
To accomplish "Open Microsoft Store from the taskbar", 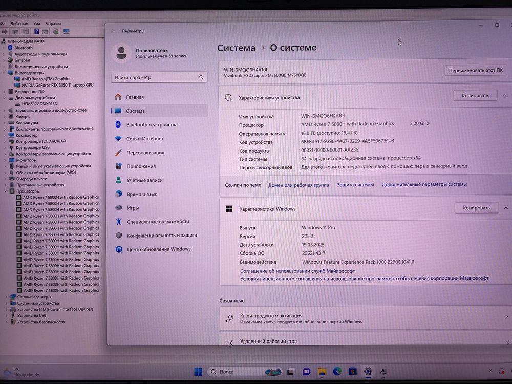I will point(353,371).
